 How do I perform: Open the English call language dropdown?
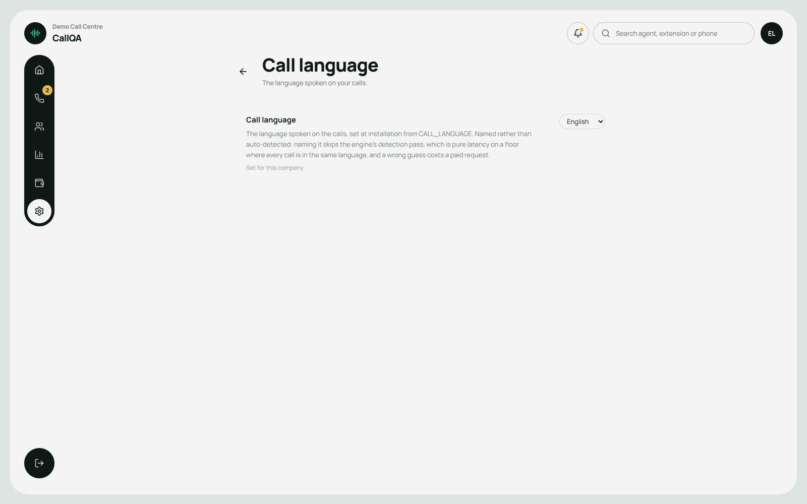[x=582, y=121]
